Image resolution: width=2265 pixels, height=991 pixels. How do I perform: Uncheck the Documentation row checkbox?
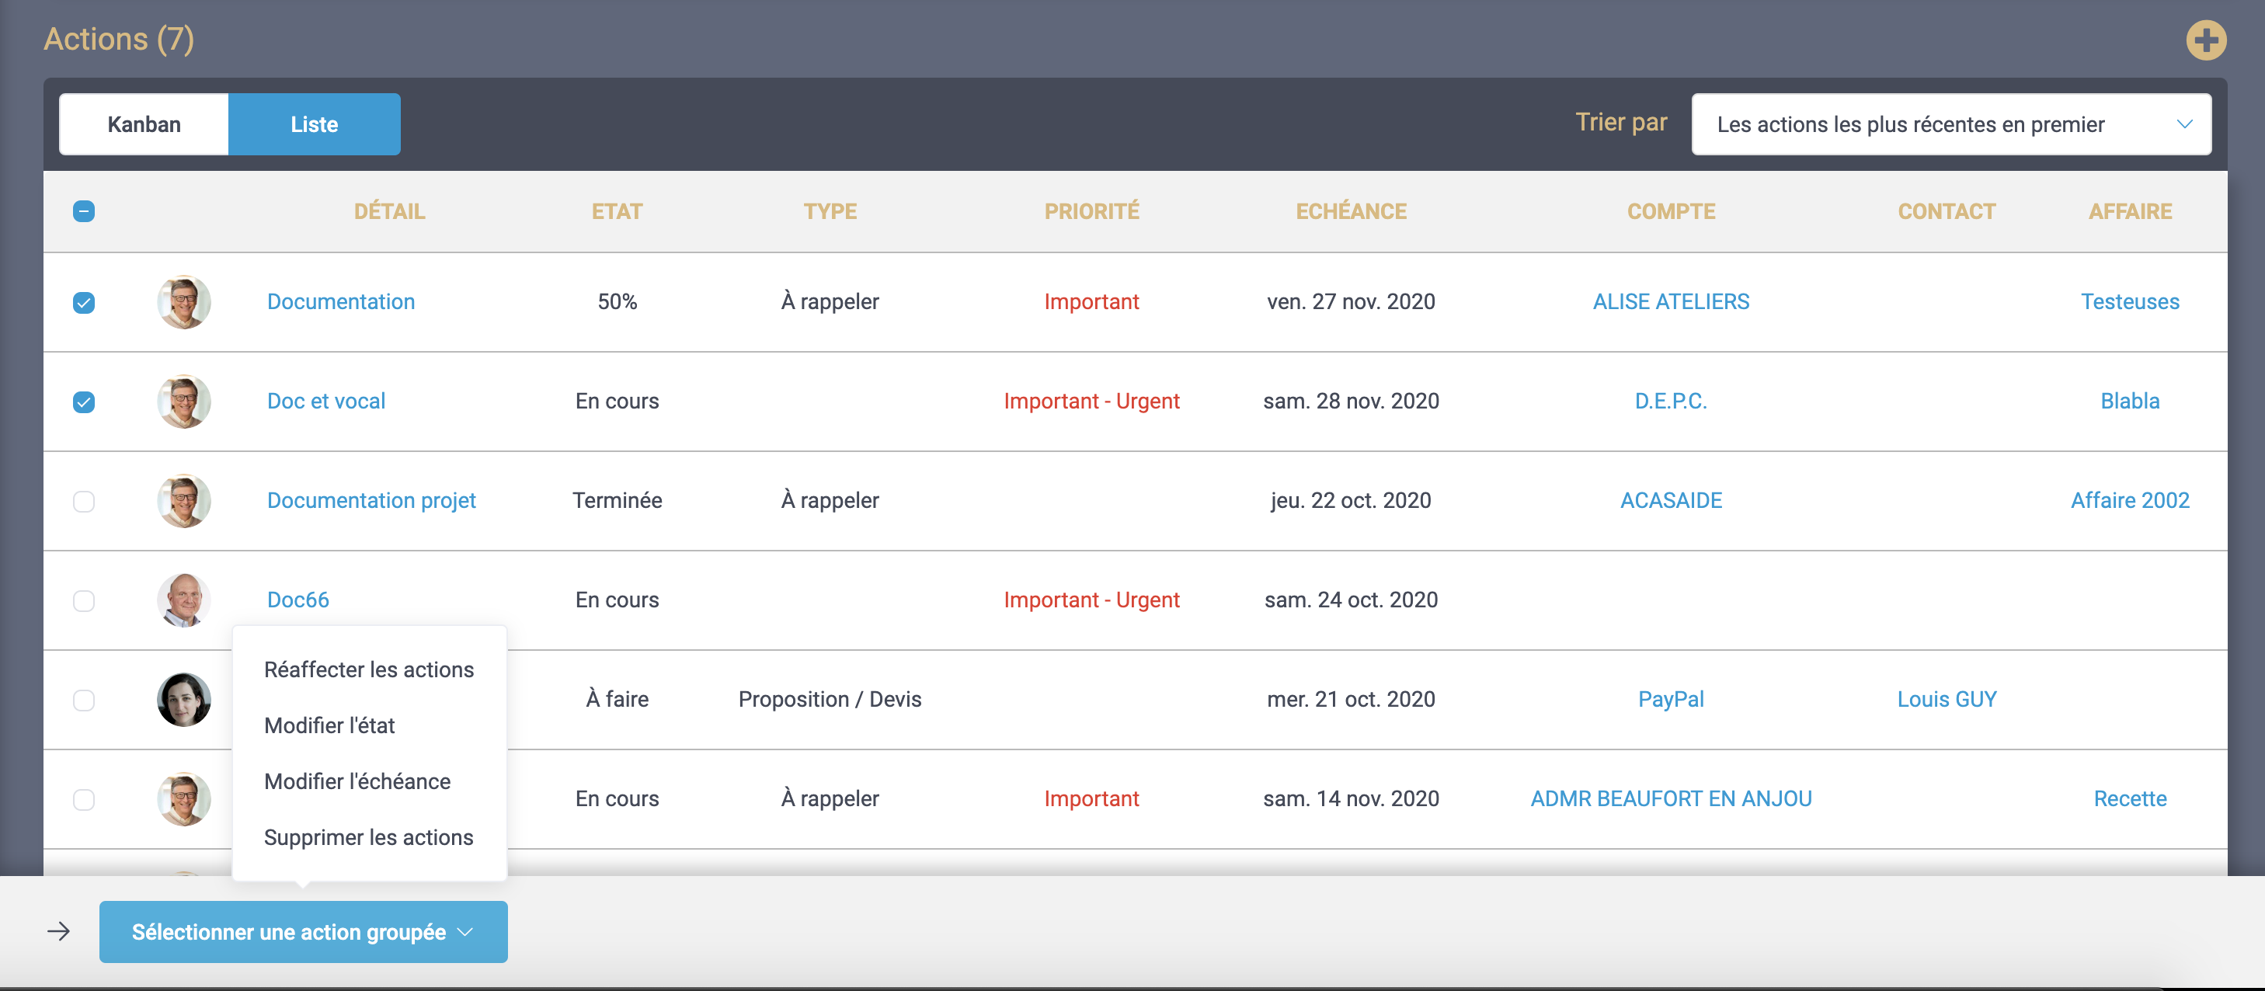(84, 301)
